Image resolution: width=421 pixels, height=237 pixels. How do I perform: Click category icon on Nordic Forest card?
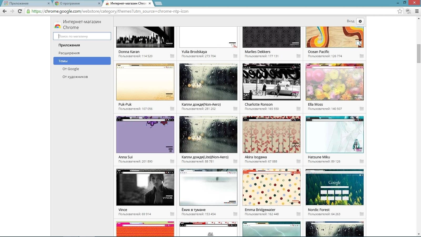pos(362,214)
